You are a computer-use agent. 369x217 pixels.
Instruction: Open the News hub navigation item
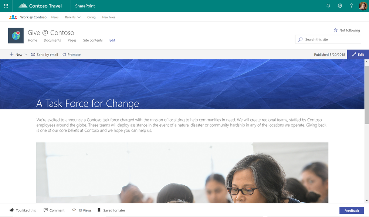click(x=55, y=17)
